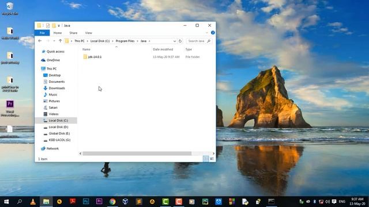Image resolution: width=369 pixels, height=207 pixels.
Task: Expand the chevron after Program Files breadcrumb
Action: (x=137, y=41)
